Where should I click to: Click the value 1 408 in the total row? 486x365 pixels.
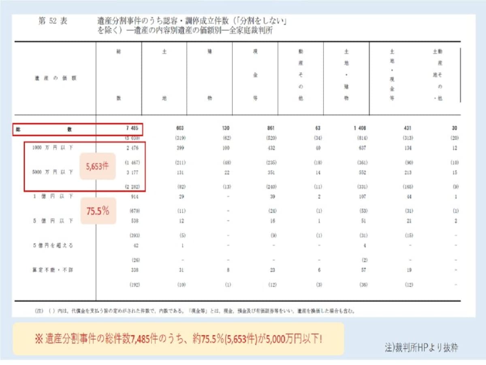click(x=360, y=128)
